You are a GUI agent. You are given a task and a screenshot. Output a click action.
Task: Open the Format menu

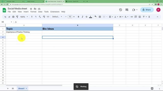(x=33, y=12)
